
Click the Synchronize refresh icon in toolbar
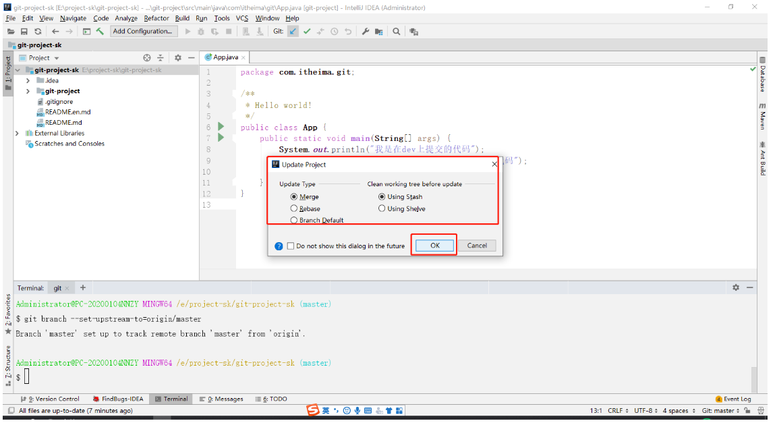pos(38,32)
